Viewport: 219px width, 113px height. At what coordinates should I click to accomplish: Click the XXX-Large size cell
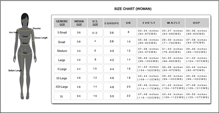62,87
